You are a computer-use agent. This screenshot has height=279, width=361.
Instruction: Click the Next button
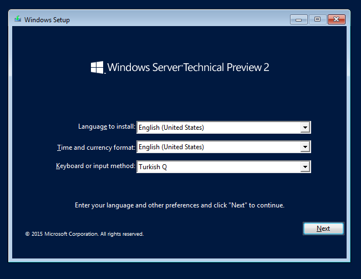pyautogui.click(x=323, y=229)
